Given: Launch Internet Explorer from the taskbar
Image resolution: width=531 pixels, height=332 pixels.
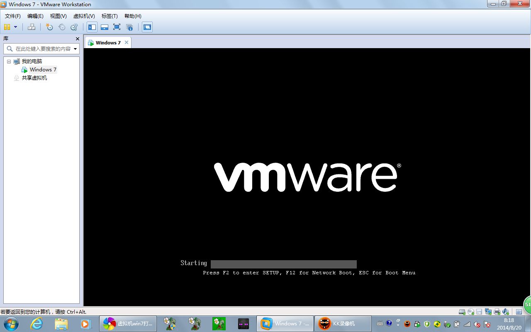Looking at the screenshot, I should coord(37,324).
